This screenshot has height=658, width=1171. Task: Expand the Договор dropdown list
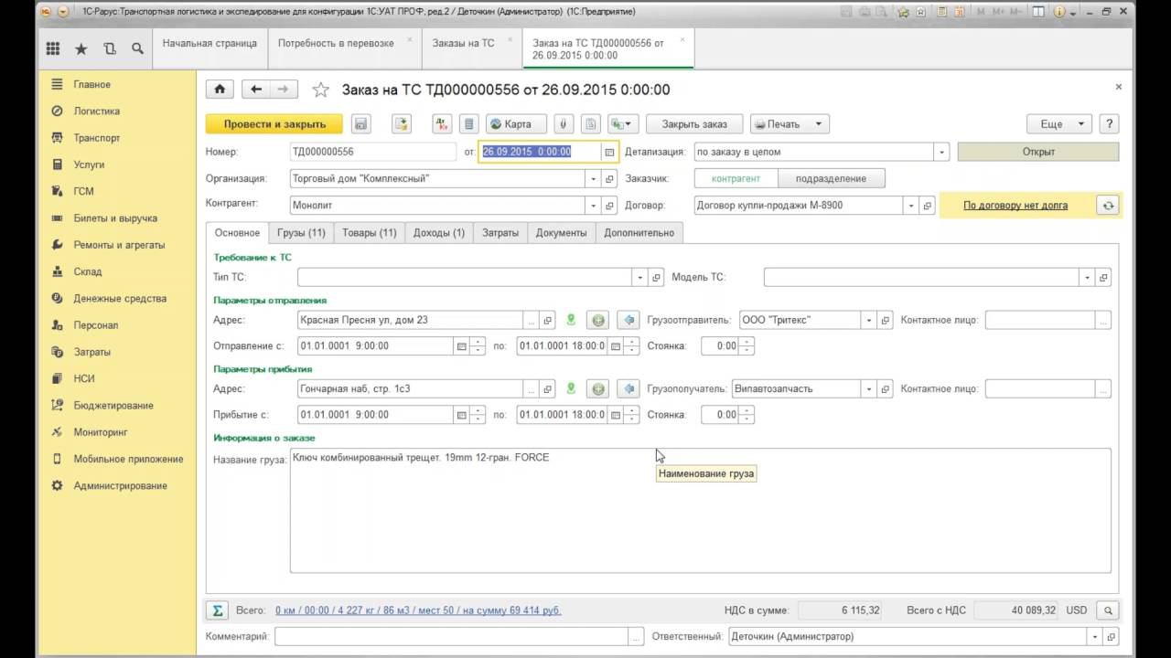(x=911, y=206)
